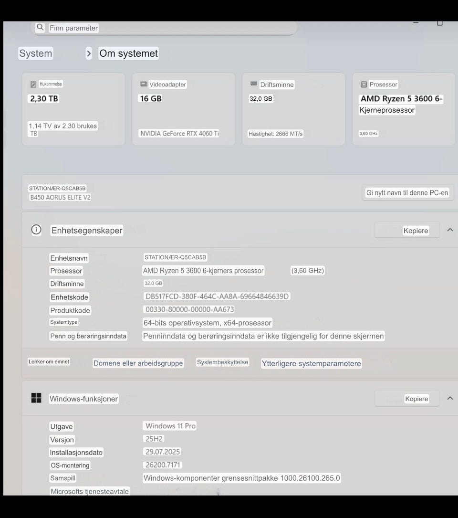
Task: Select the Enhetsnavn value STATIONÆR-Q5CAB5B
Action: tap(176, 257)
